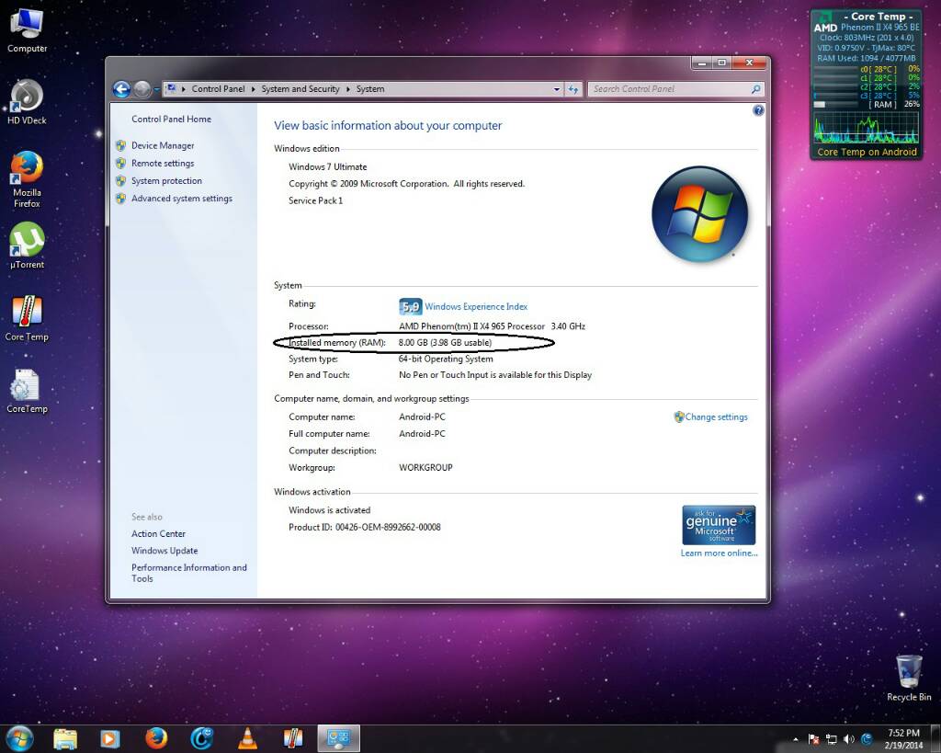Viewport: 941px width, 753px height.
Task: Click the search magnifier icon
Action: coord(755,89)
